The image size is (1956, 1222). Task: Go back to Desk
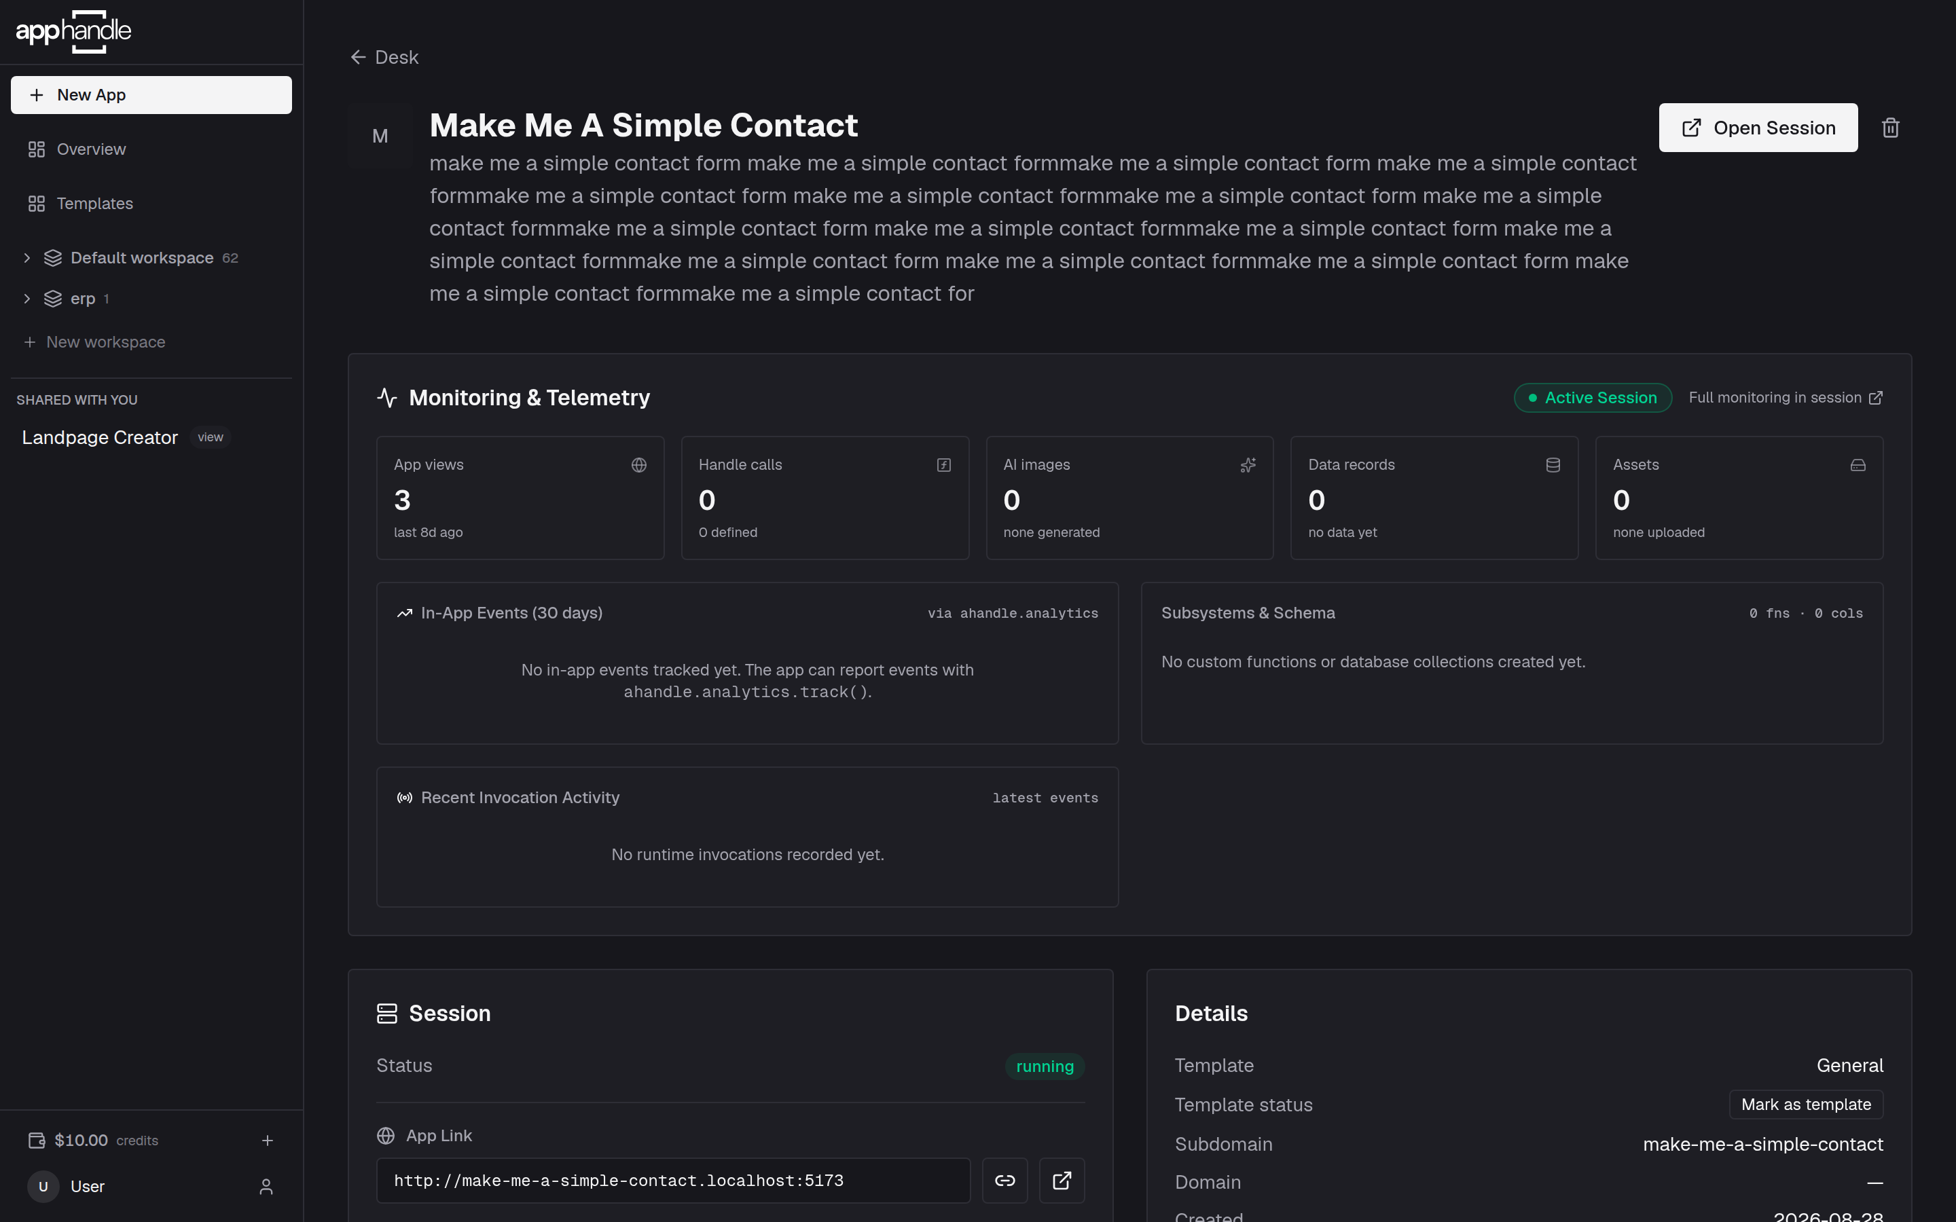(384, 58)
